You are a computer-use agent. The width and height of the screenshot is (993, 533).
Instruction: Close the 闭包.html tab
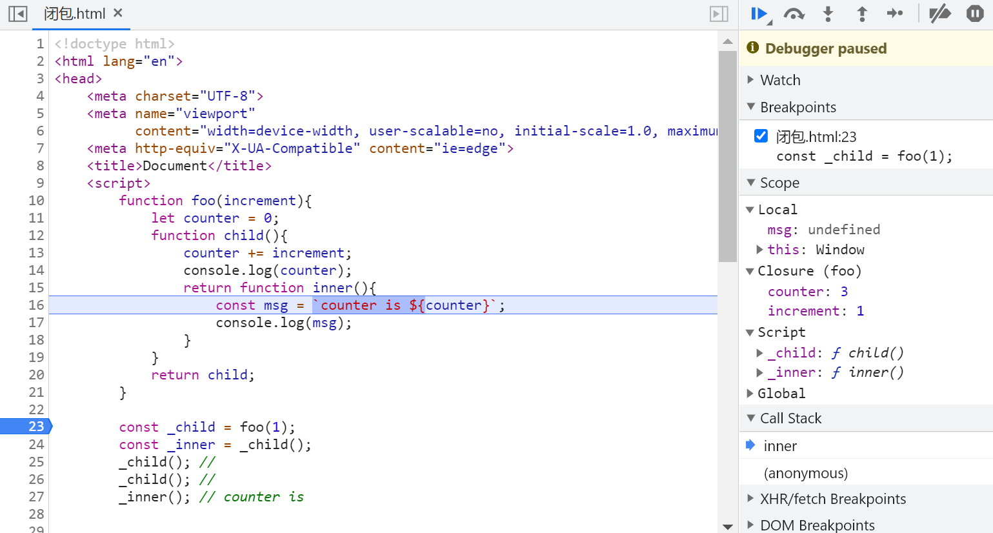[118, 13]
